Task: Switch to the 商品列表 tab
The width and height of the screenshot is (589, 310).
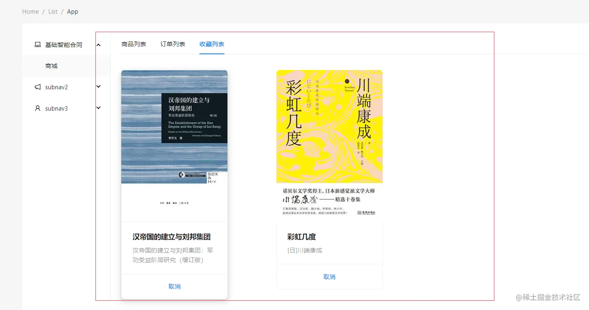Action: [x=134, y=44]
